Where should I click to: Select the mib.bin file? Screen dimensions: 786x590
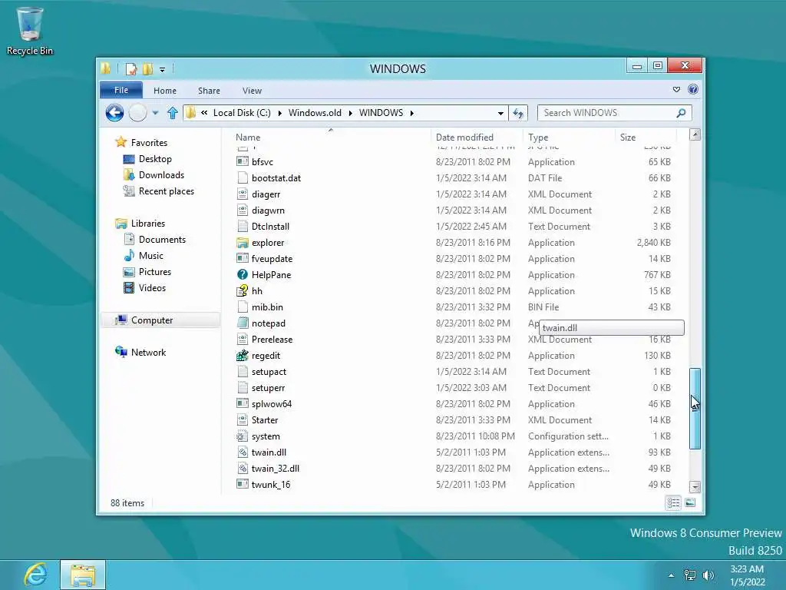point(267,307)
